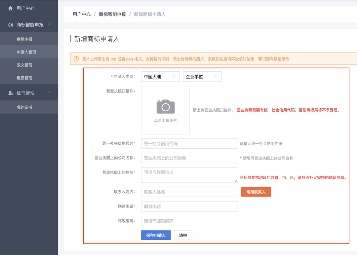Click the 用户中心 breadcrumb link
The height and width of the screenshot is (255, 357).
pos(82,14)
